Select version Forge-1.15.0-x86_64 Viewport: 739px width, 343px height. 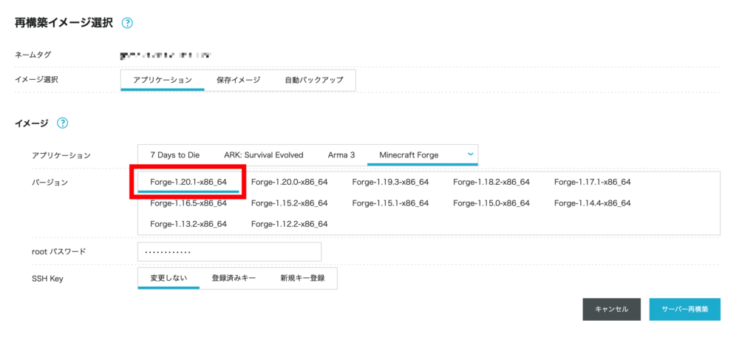click(491, 203)
